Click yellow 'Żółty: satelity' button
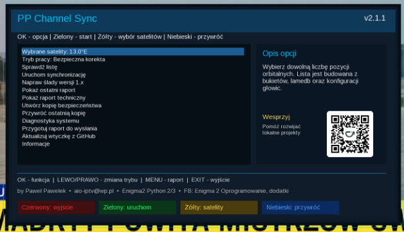404x232 pixels. [x=219, y=208]
